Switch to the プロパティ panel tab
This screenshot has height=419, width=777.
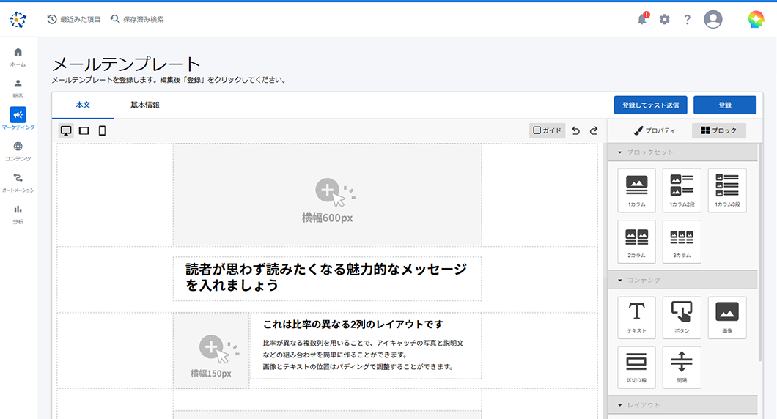point(654,130)
